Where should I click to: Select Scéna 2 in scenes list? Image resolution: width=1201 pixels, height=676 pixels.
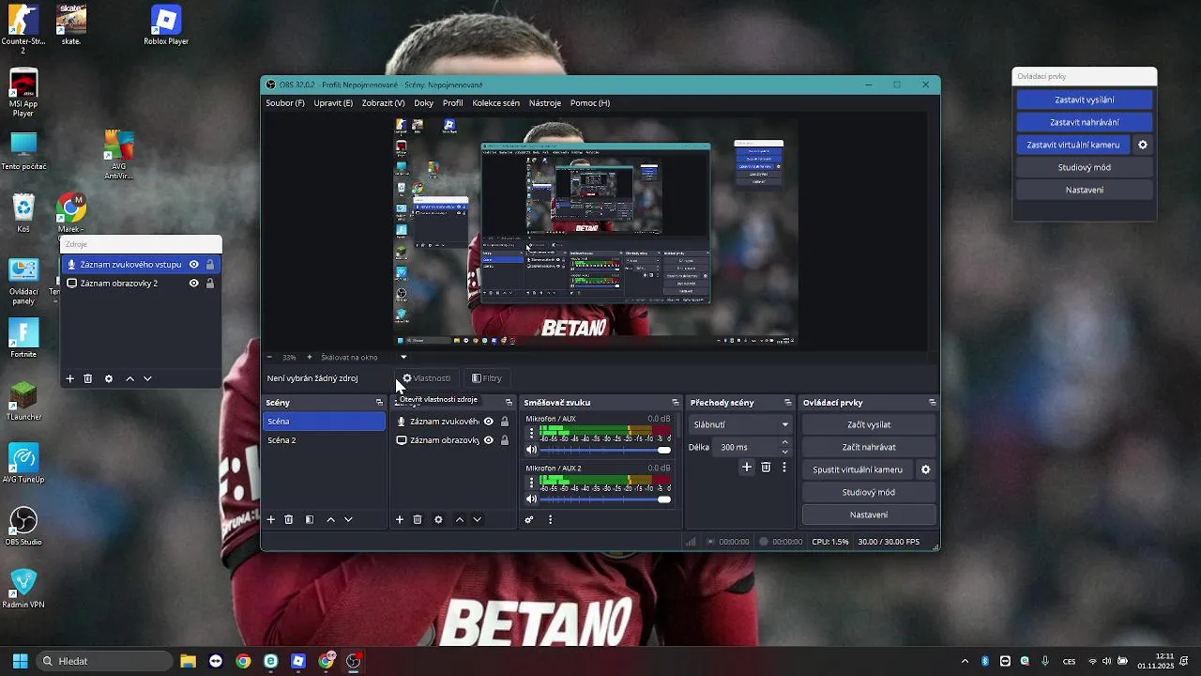tap(324, 440)
